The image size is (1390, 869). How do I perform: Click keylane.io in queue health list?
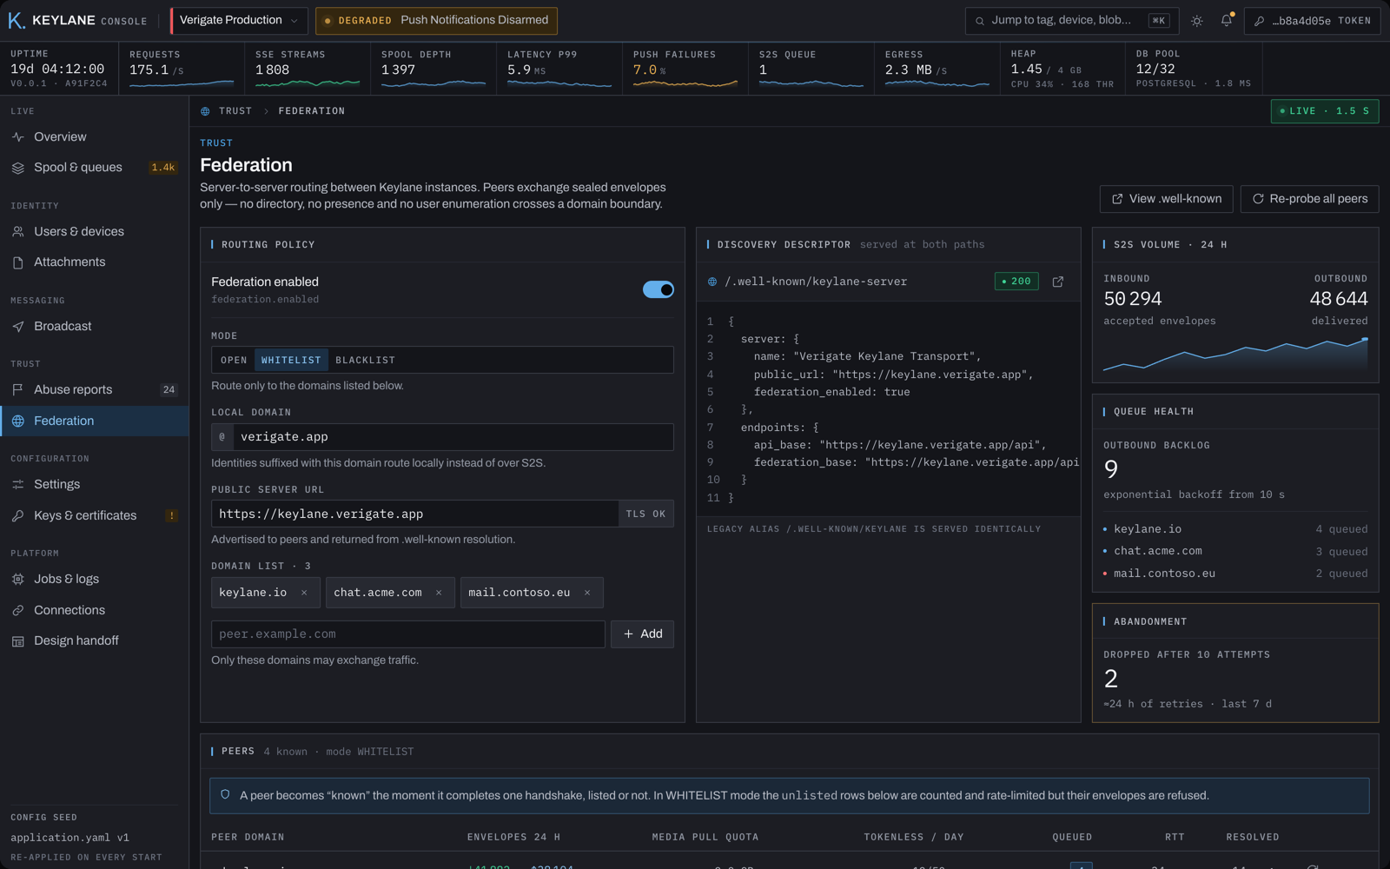pos(1235,529)
